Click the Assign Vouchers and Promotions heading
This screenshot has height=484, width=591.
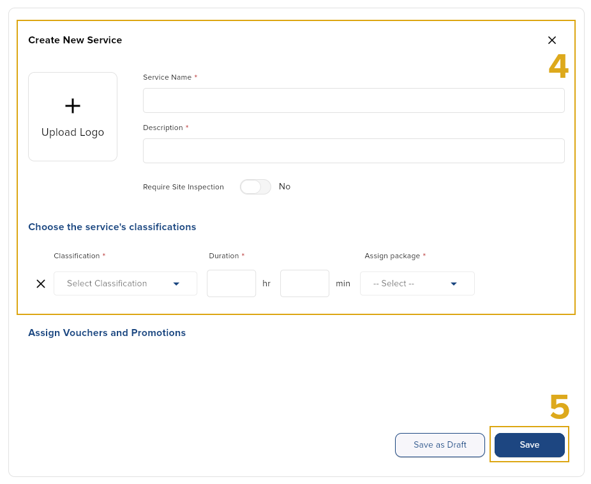[107, 333]
